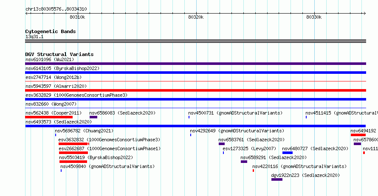The image size is (378, 196).
Task: Click the 13q31.1 cytogenetic band bar
Action: 195,41
